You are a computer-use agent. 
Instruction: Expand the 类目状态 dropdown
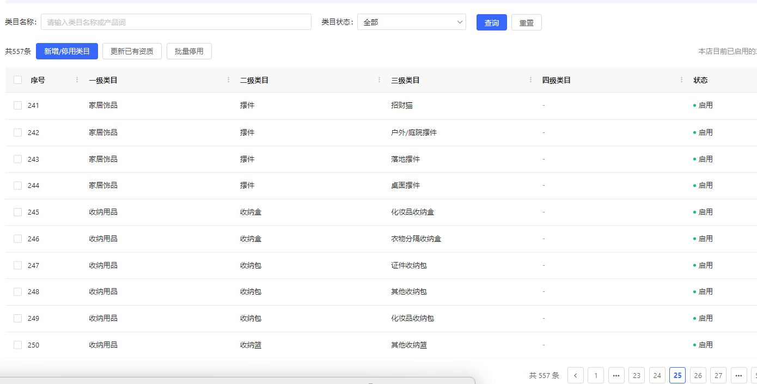pyautogui.click(x=411, y=22)
